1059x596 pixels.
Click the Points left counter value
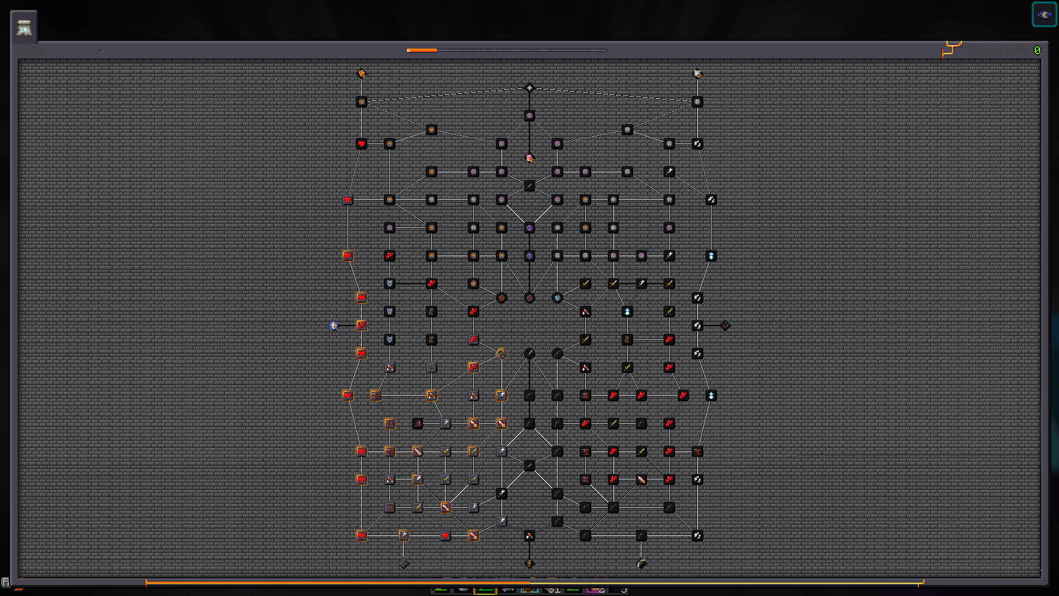click(1037, 50)
